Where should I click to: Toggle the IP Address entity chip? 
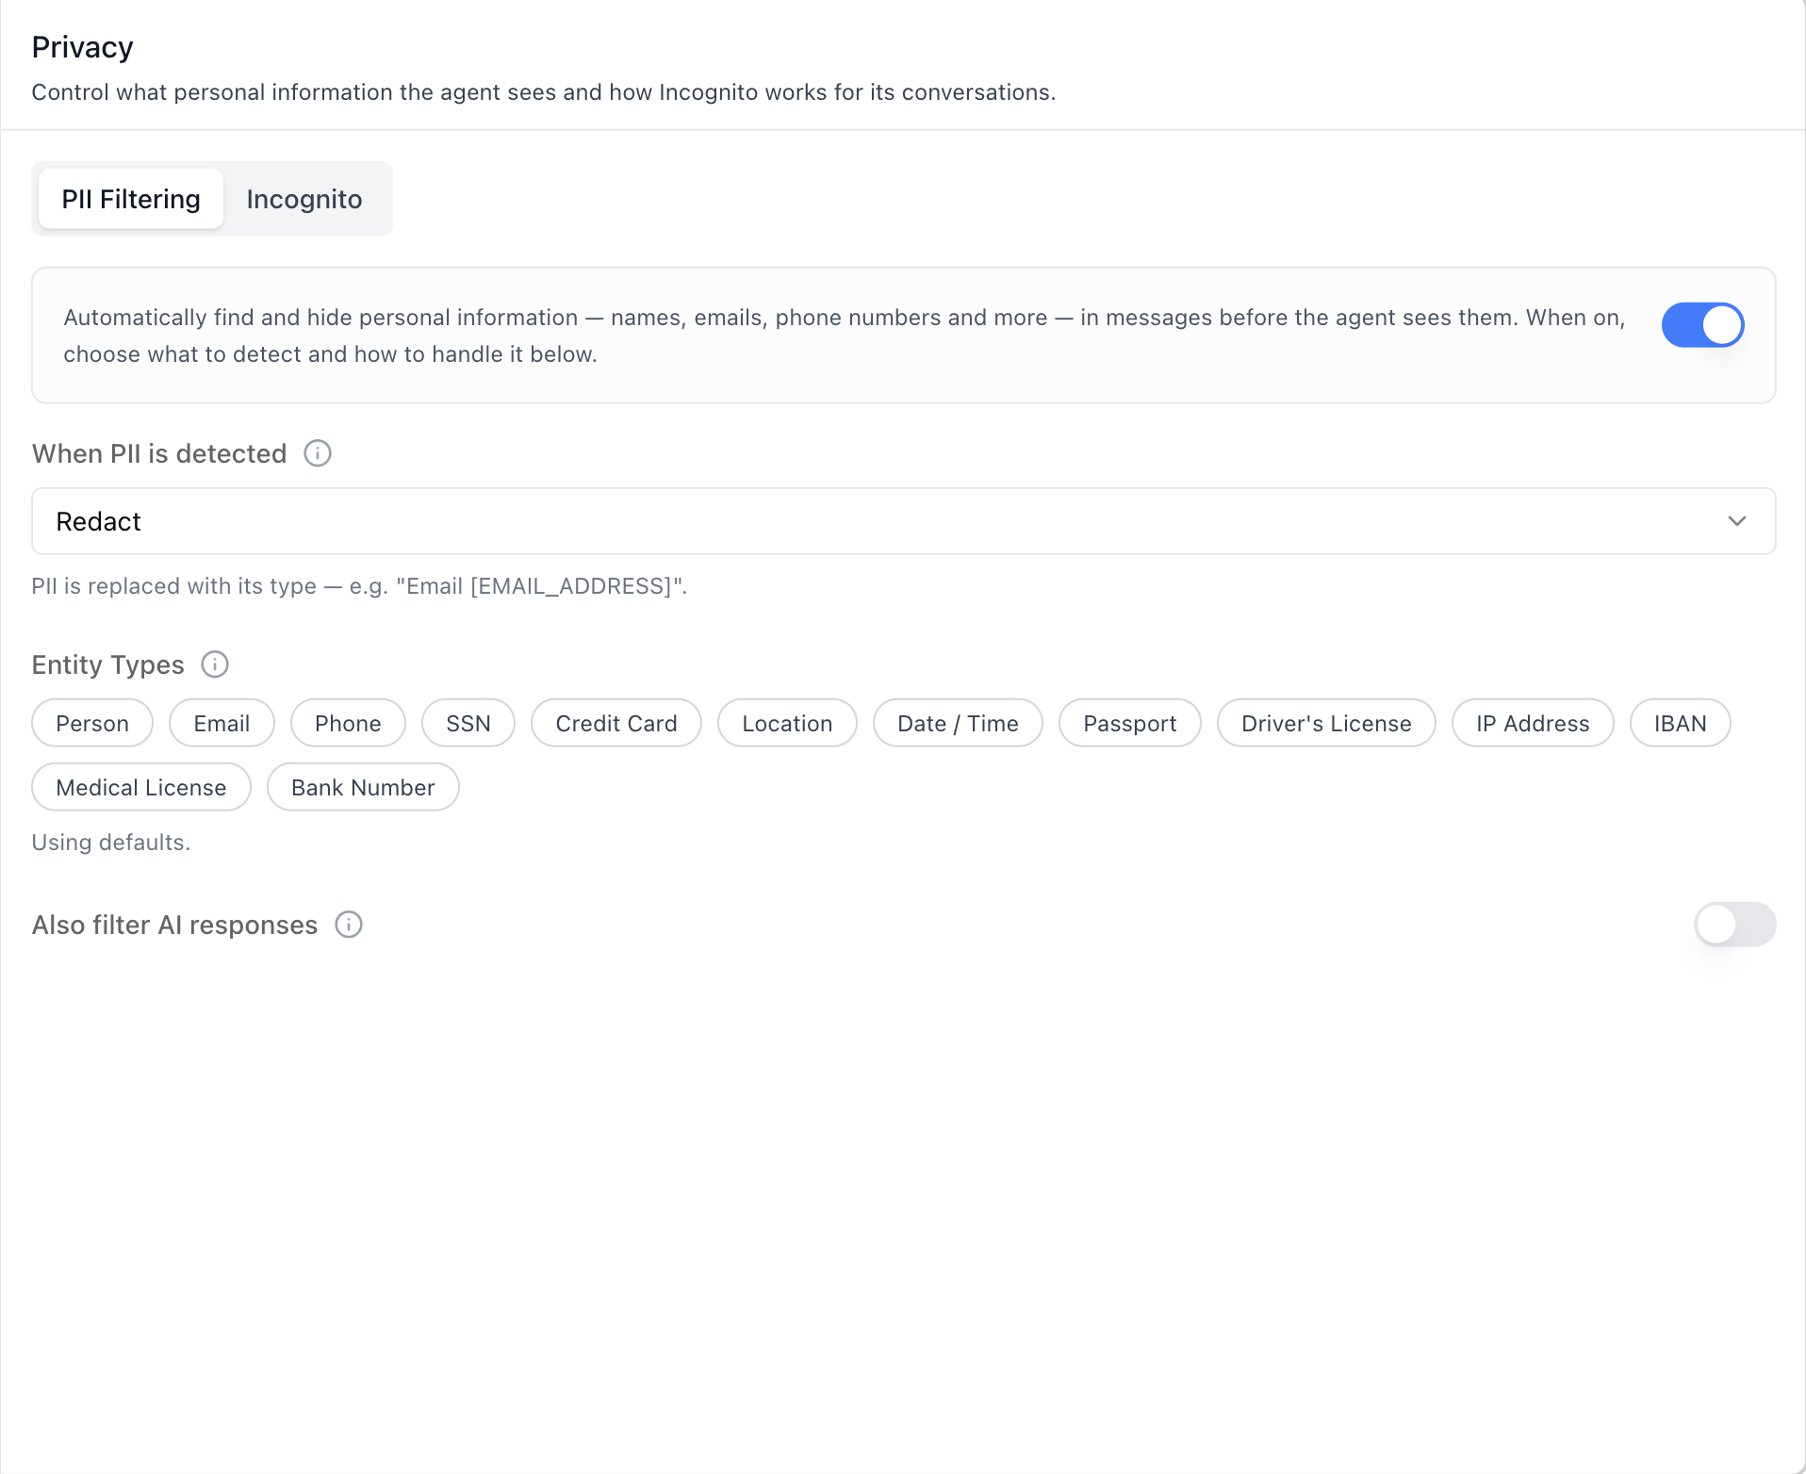pyautogui.click(x=1533, y=723)
